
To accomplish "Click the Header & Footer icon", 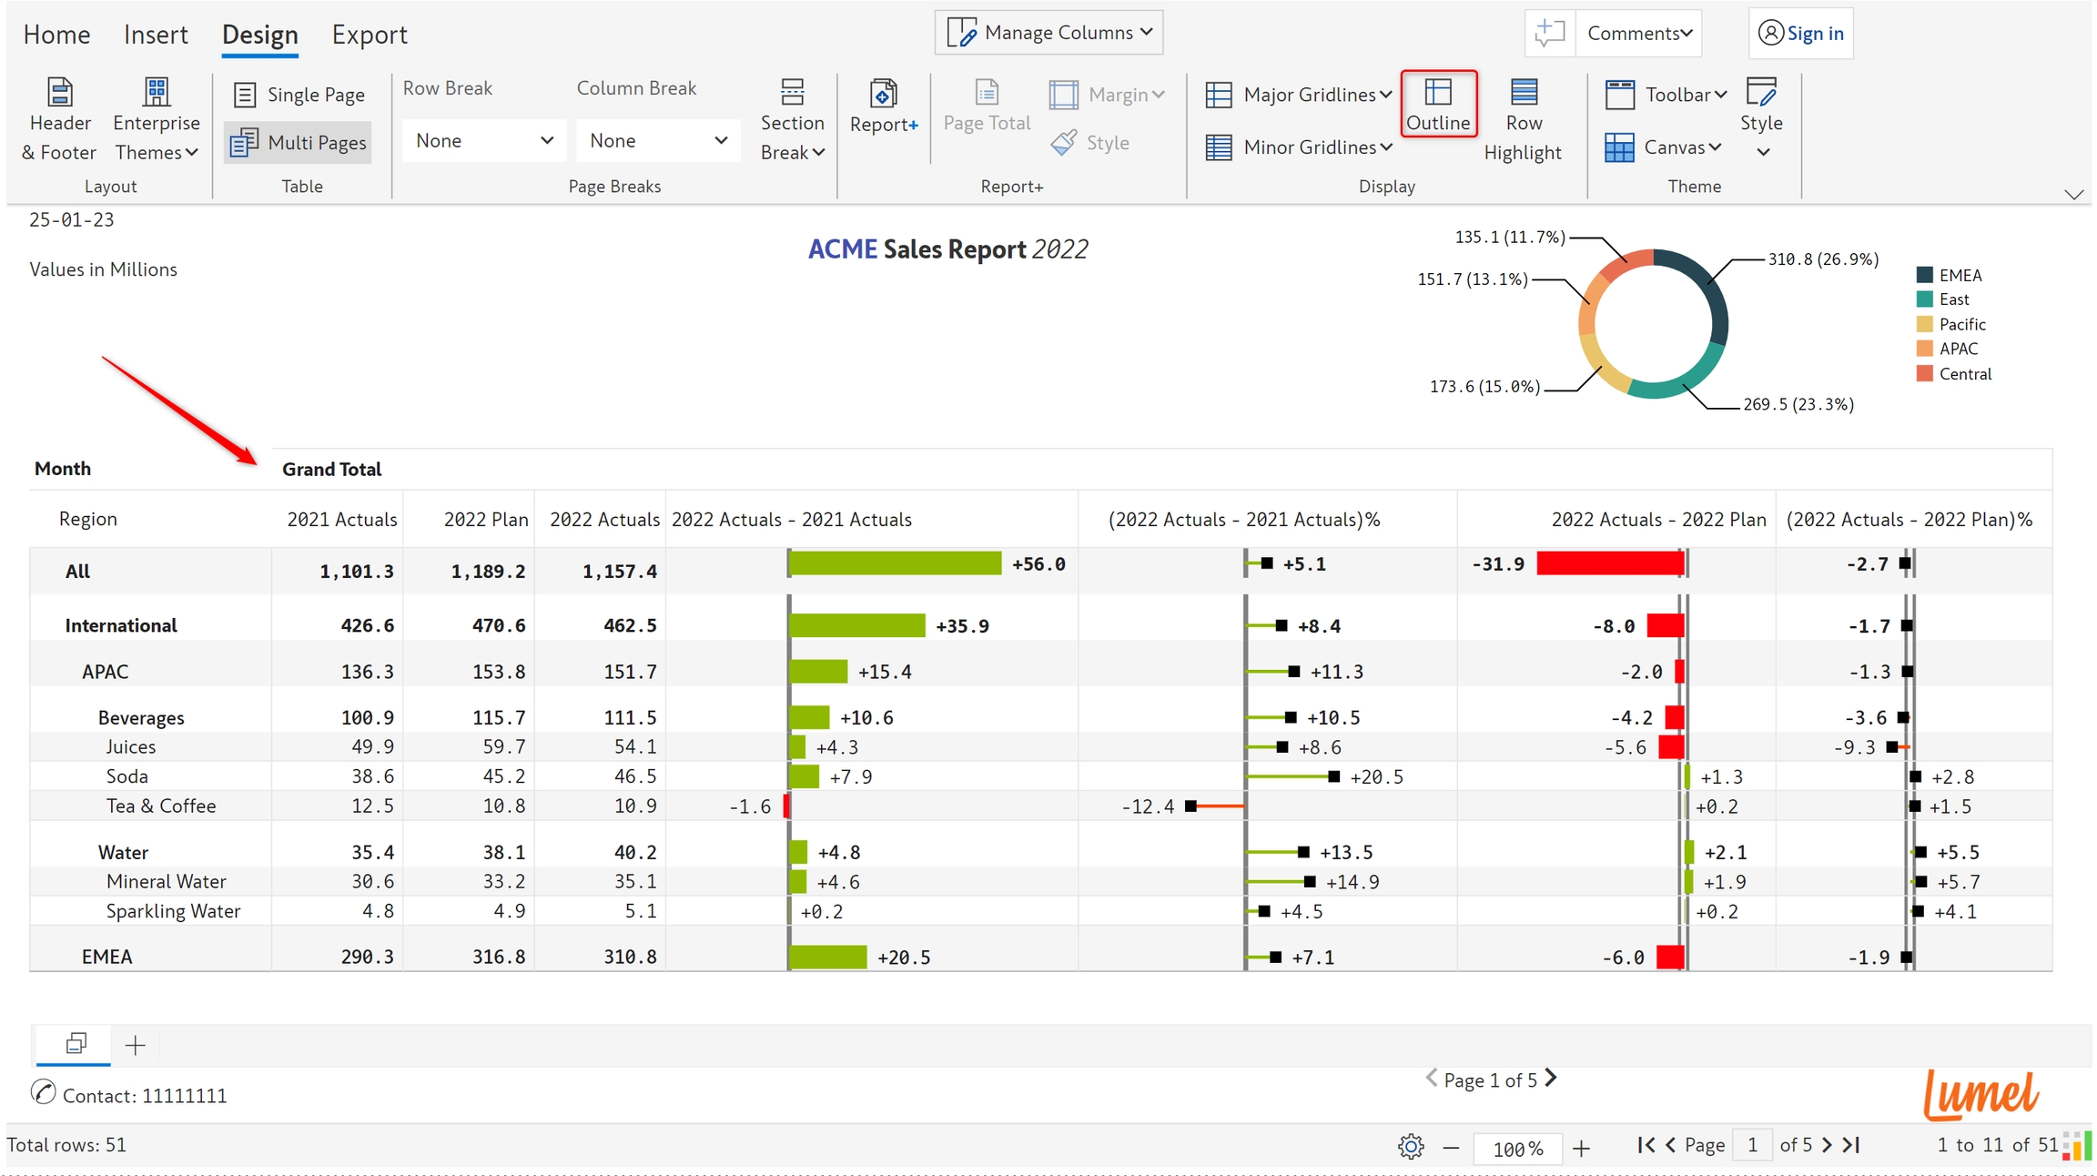I will pyautogui.click(x=59, y=93).
